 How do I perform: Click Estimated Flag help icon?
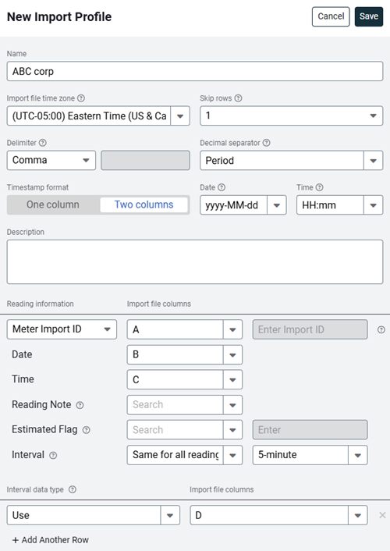click(86, 430)
